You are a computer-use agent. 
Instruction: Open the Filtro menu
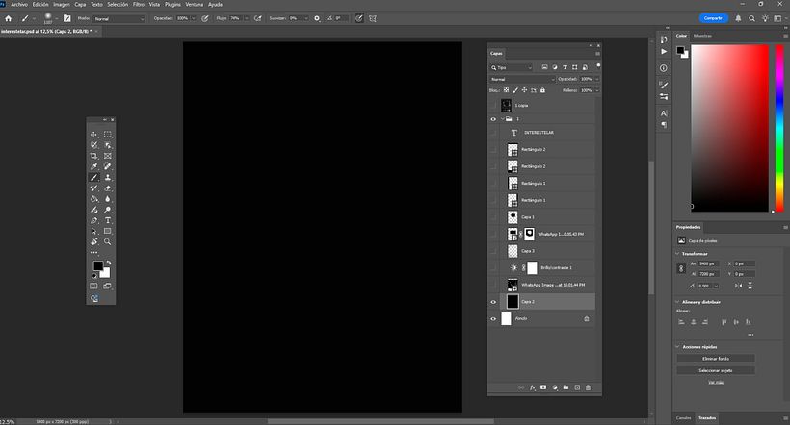tap(139, 4)
